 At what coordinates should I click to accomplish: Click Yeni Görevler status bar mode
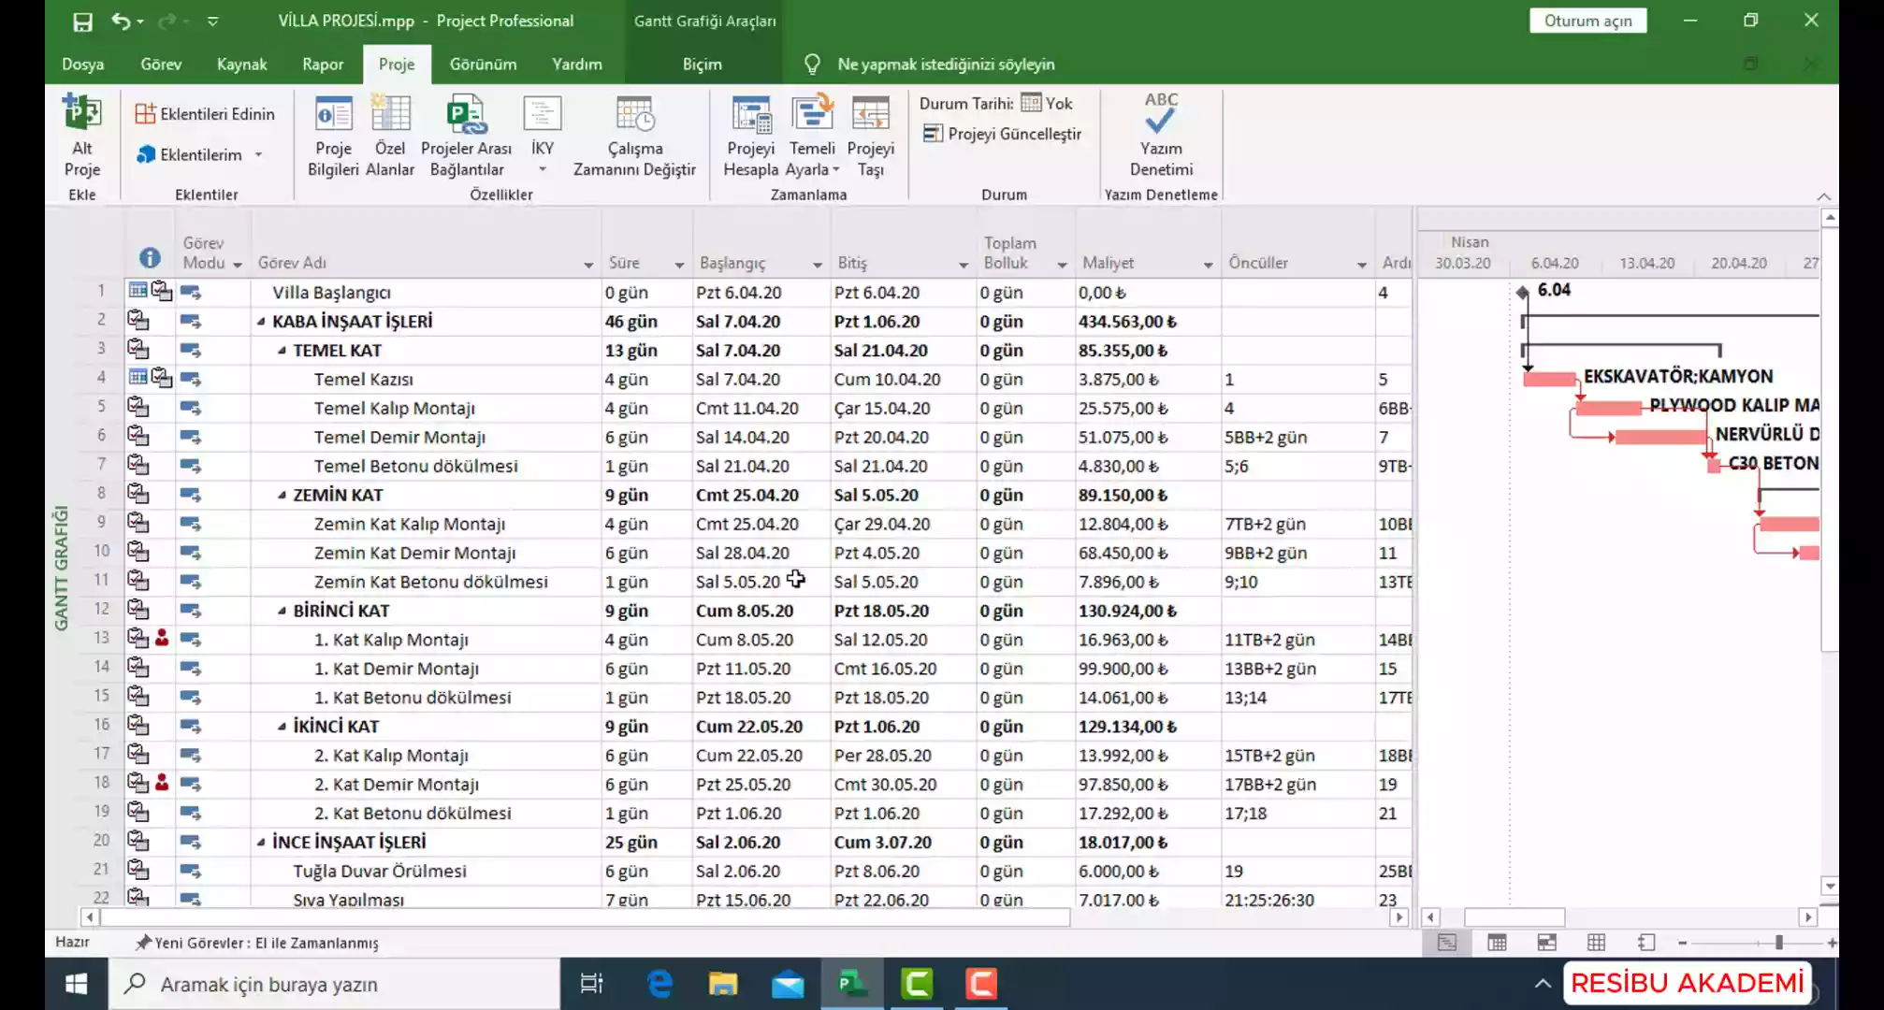(257, 943)
